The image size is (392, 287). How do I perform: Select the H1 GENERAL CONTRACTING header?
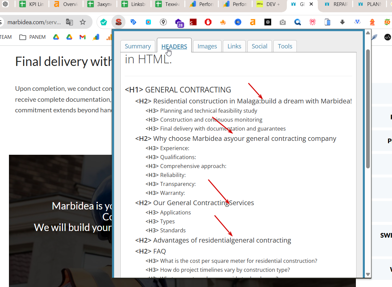click(x=178, y=90)
